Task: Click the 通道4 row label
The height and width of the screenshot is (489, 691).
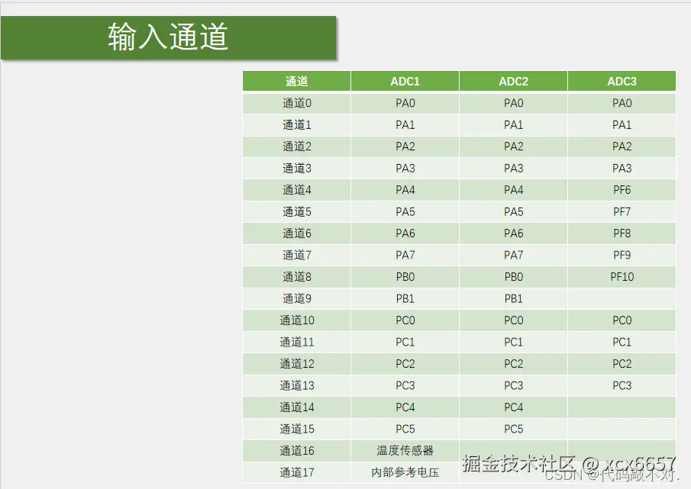Action: coord(296,190)
